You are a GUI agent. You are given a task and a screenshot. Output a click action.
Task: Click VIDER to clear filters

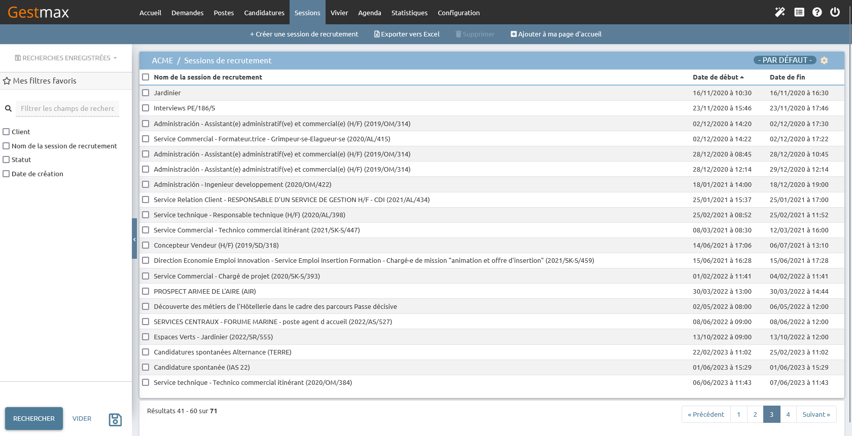pos(82,419)
